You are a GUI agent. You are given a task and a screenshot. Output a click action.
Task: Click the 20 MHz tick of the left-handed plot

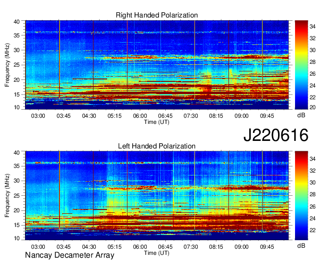[x=17, y=210]
